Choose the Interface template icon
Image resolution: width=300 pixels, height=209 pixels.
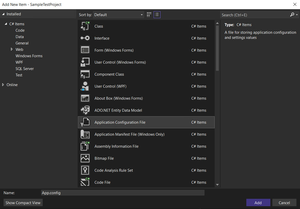[x=85, y=38]
